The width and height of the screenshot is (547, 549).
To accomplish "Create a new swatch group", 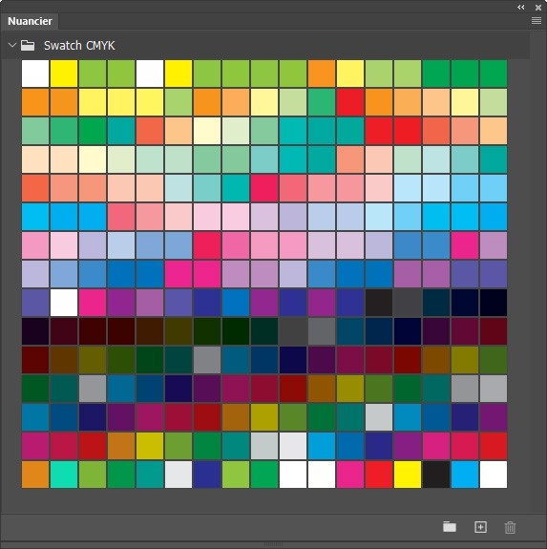I will coord(450,527).
